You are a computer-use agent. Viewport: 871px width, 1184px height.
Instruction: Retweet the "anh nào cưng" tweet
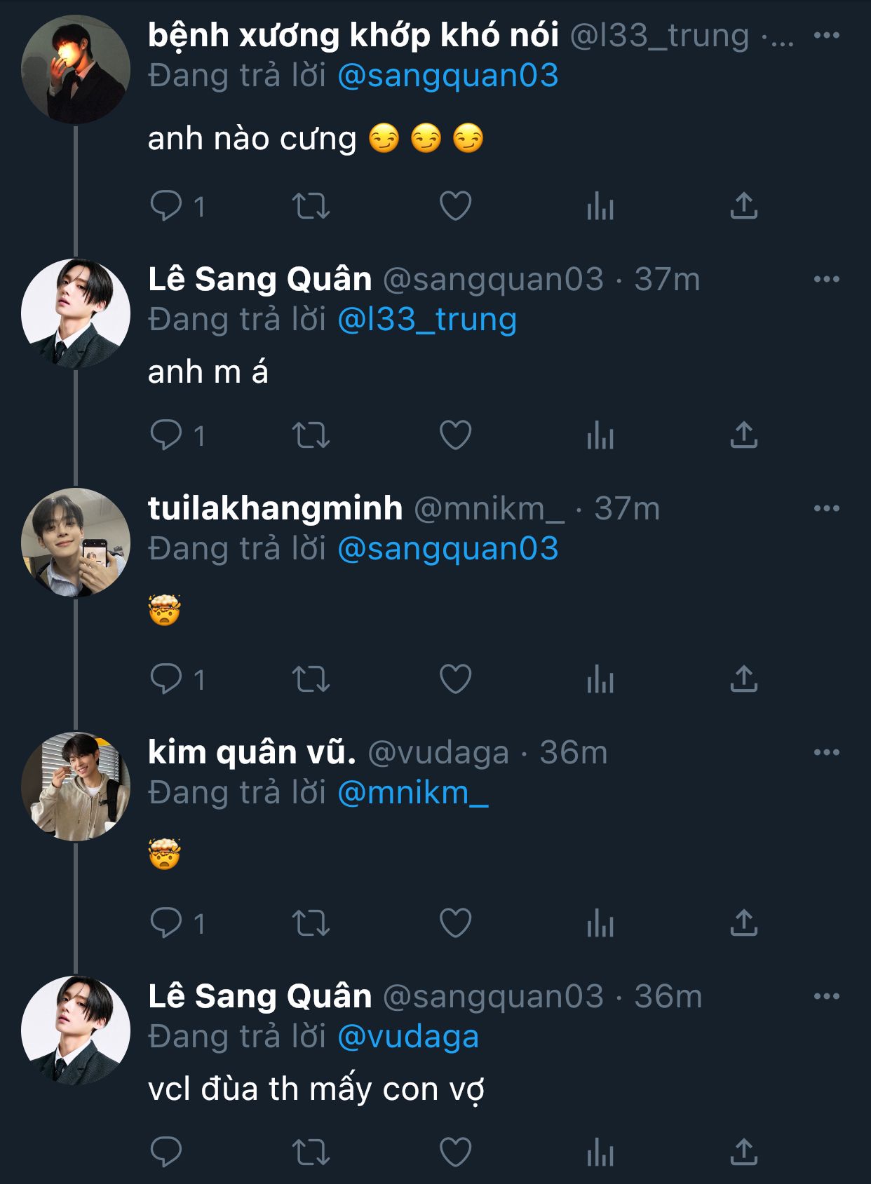tap(311, 206)
